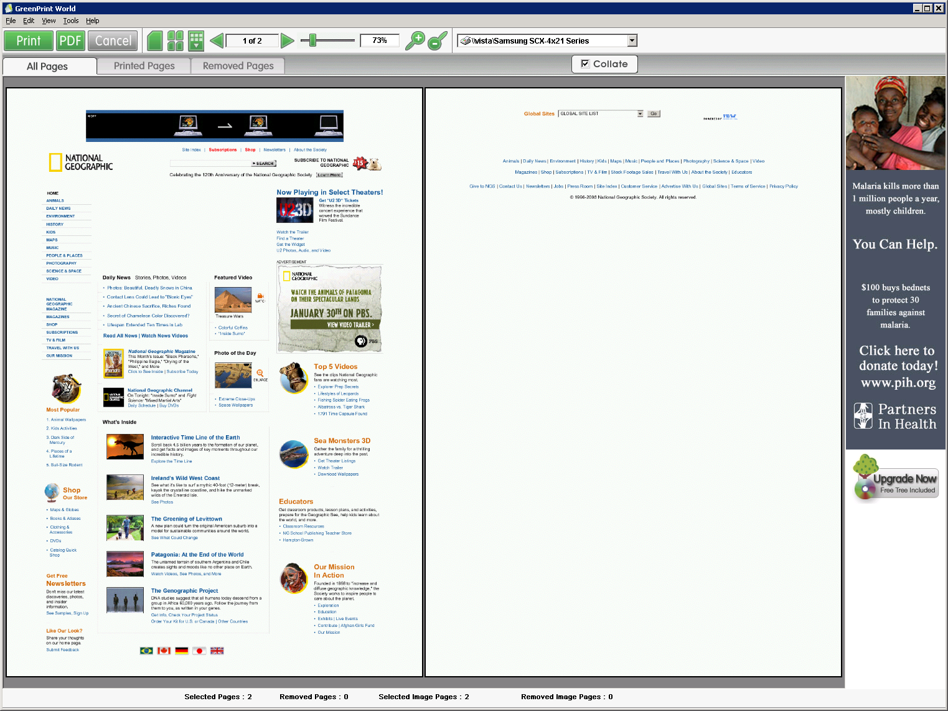Click the green Print button
Screen dimensions: 948x711
[x=29, y=41]
